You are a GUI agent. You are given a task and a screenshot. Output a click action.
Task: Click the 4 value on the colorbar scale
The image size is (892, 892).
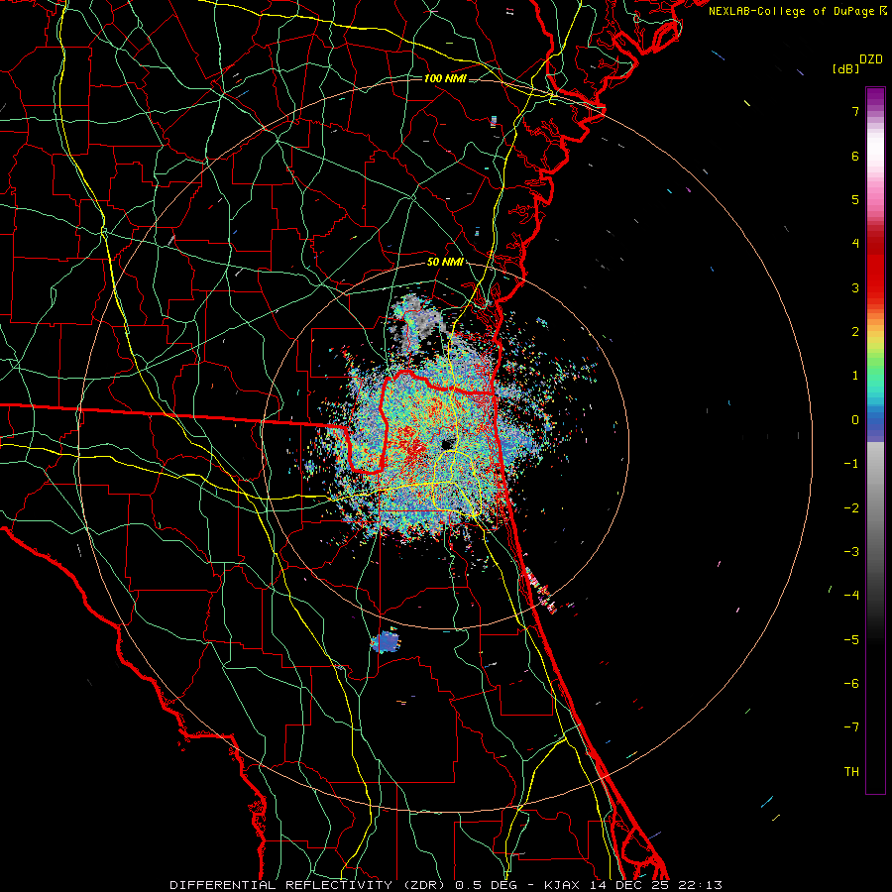855,244
